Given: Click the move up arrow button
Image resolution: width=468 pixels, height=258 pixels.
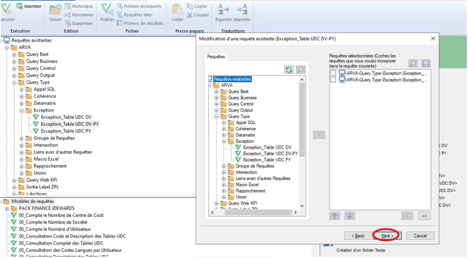Looking at the screenshot, I should tap(335, 216).
